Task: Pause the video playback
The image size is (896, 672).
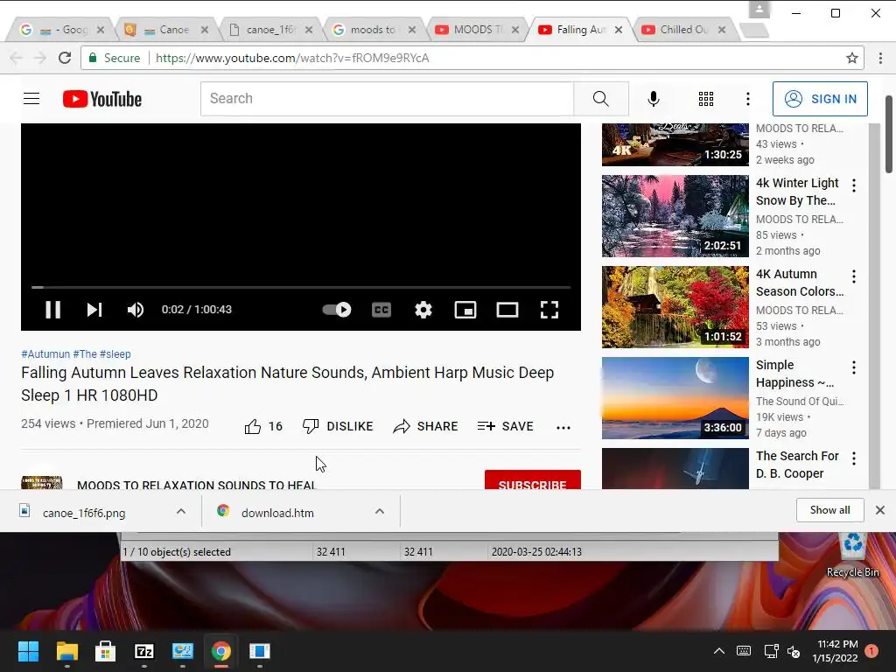Action: click(x=53, y=310)
